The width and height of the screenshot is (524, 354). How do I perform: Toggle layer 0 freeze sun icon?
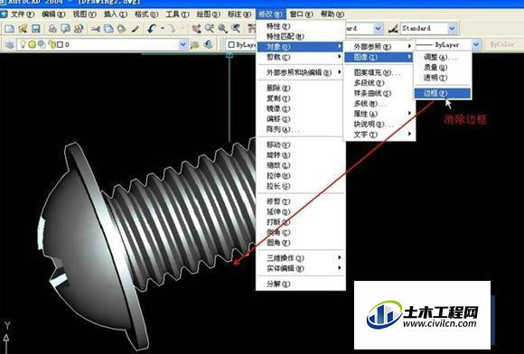coord(33,44)
